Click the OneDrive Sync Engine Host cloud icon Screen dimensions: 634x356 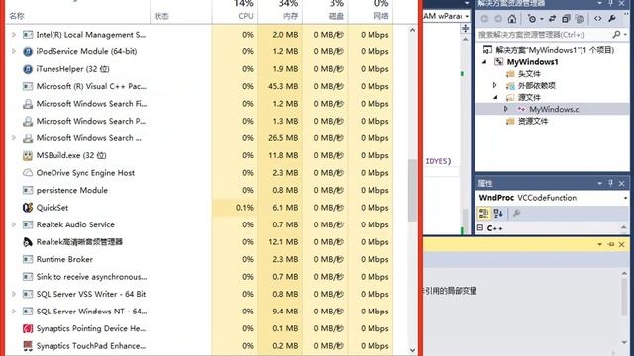(x=28, y=173)
